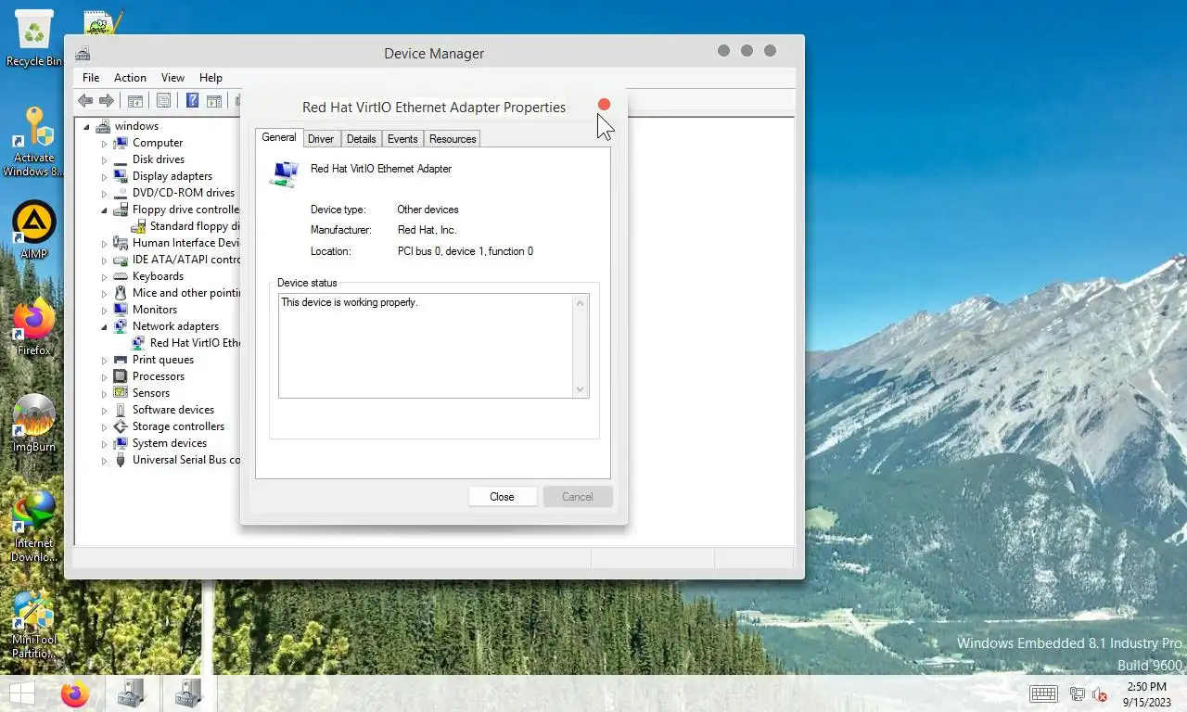Click the Standard floppy disk warning icon

pyautogui.click(x=138, y=226)
